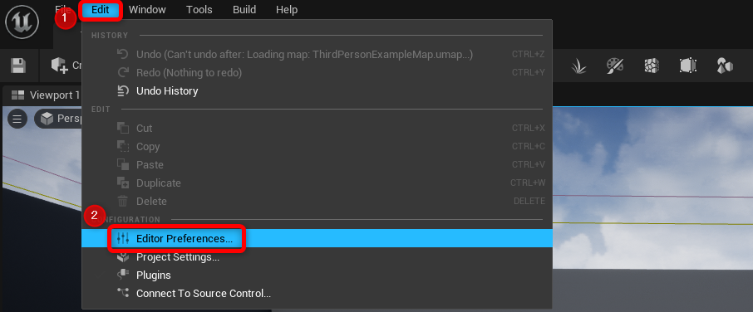Viewport: 753px width, 312px height.
Task: Select the Brush Editing mode icon
Action: coord(687,66)
